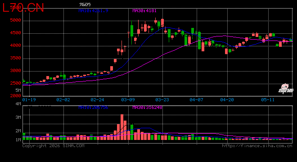This screenshot has width=297, height=162.
Task: Click the 3M volume axis label
Action: pos(18,117)
